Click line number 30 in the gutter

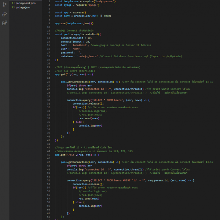[48, 100]
